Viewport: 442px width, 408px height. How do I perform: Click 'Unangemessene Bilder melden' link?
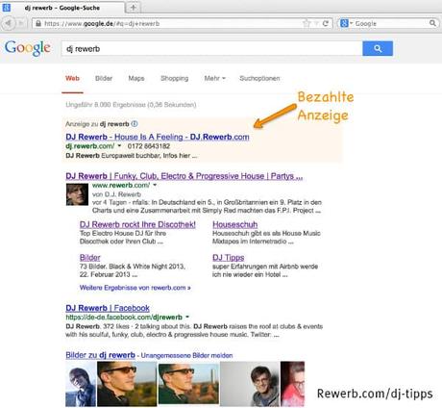coord(186,355)
